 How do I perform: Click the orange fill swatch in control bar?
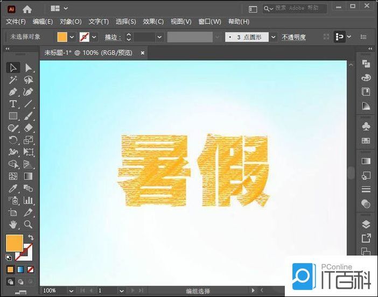pyautogui.click(x=62, y=37)
